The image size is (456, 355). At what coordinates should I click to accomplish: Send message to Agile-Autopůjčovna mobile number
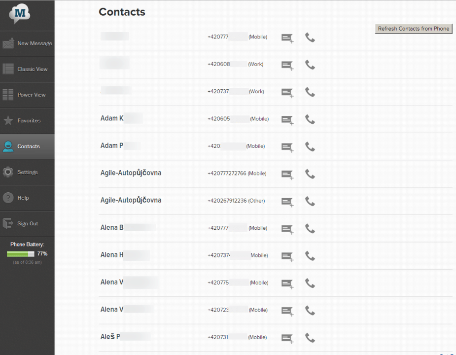point(286,174)
